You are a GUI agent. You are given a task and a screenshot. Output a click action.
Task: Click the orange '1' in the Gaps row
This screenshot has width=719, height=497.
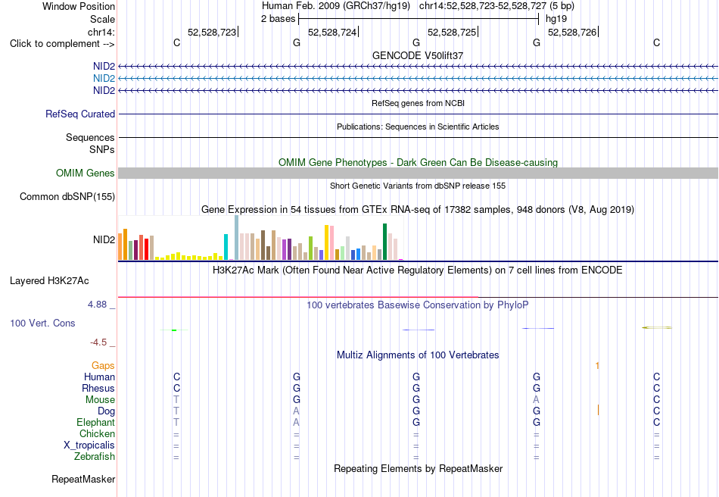click(597, 366)
